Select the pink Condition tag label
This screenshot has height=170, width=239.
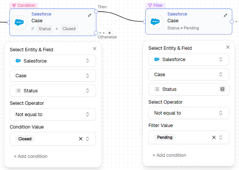point(24,5)
